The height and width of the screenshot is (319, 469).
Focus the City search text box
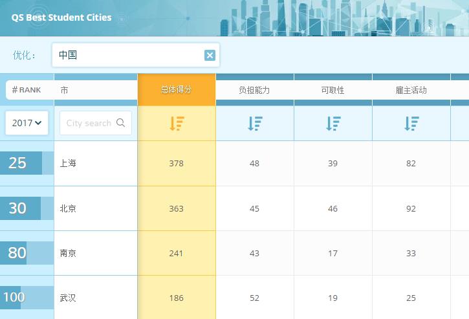[88, 123]
